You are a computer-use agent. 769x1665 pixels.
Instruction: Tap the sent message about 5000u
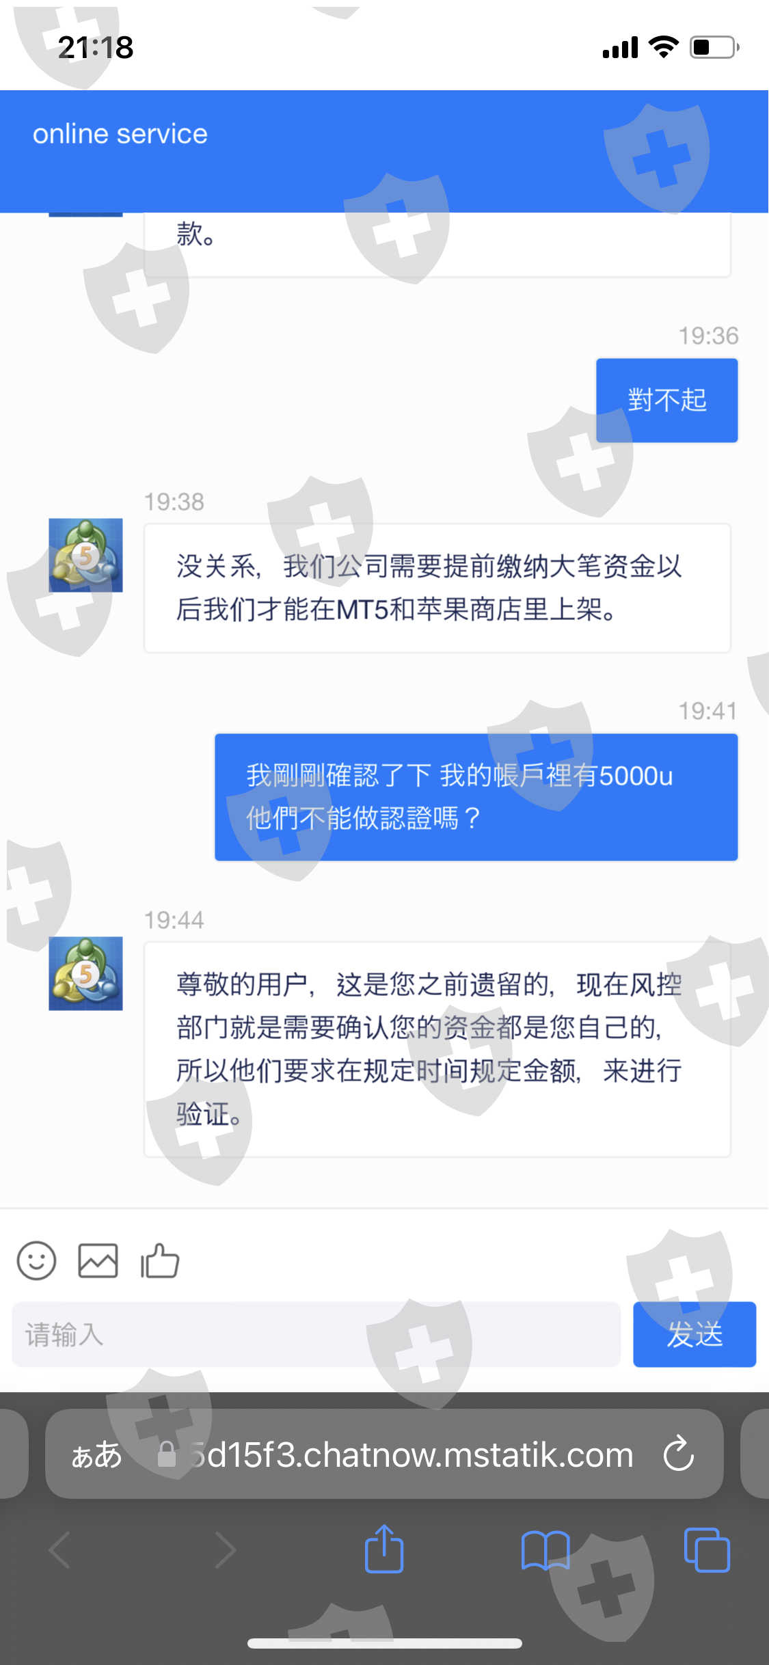476,797
